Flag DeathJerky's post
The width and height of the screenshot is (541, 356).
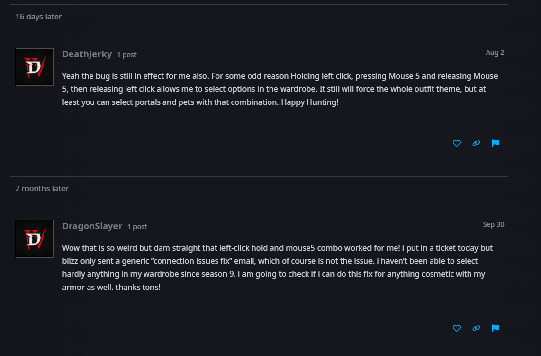[496, 143]
